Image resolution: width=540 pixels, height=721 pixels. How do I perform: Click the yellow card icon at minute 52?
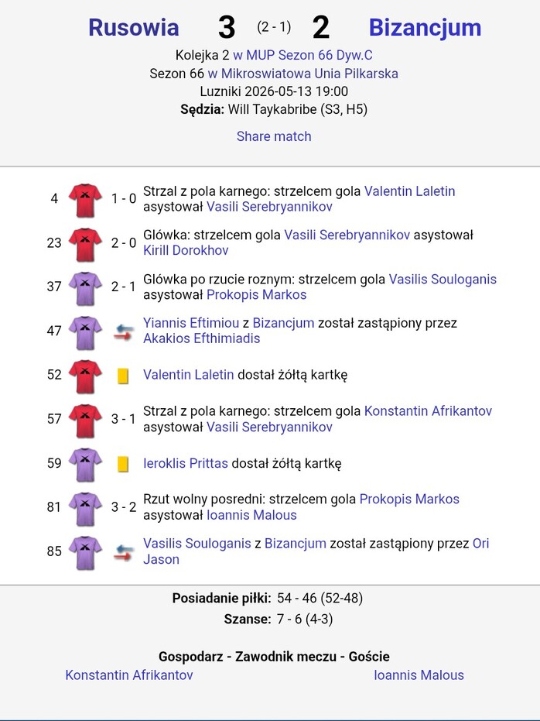(x=122, y=376)
